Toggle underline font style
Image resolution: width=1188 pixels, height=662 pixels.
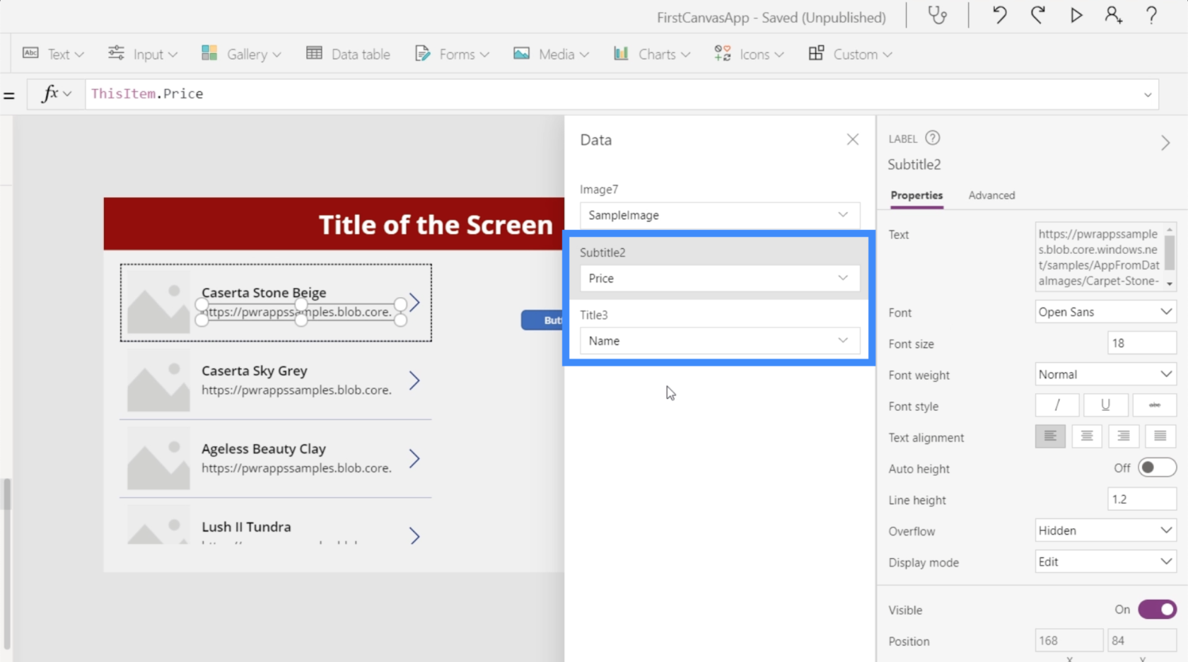(1105, 405)
